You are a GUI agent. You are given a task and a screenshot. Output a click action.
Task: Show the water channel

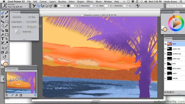[166, 73]
